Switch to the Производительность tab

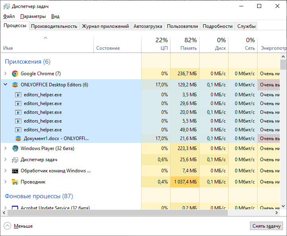click(54, 26)
